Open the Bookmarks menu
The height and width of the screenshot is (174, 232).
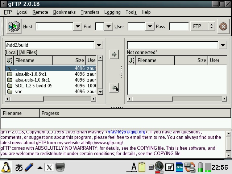[x=64, y=12]
